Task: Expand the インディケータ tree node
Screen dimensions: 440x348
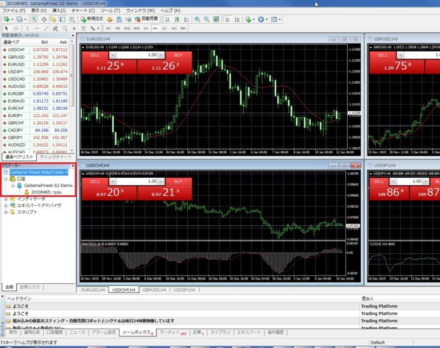Action: pyautogui.click(x=6, y=199)
